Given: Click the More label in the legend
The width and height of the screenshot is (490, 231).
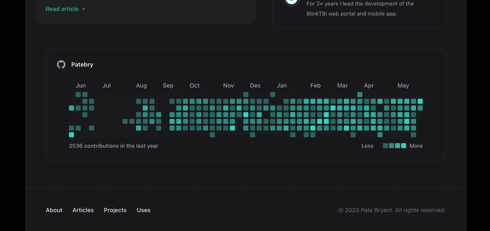Looking at the screenshot, I should pyautogui.click(x=416, y=146).
